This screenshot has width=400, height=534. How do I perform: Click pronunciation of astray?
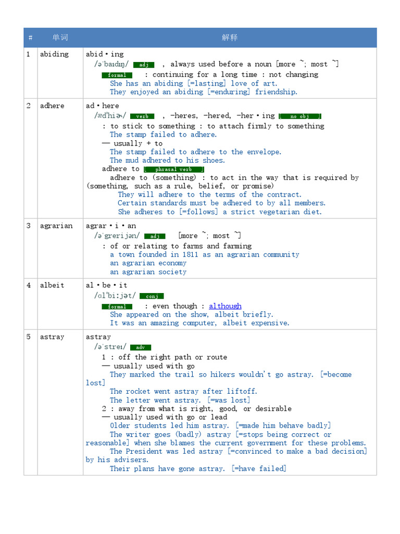pos(110,346)
